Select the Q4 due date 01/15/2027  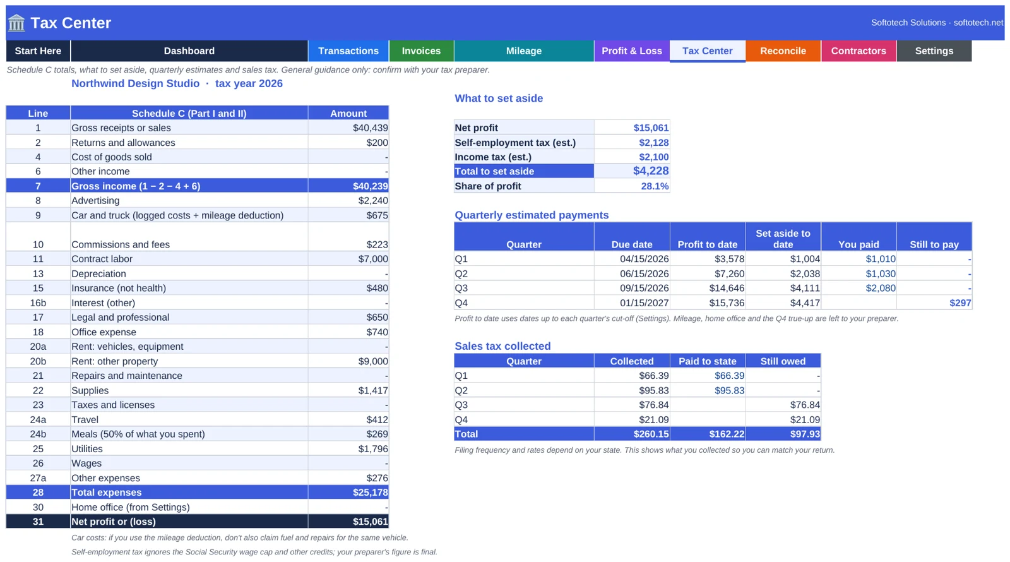(x=632, y=303)
